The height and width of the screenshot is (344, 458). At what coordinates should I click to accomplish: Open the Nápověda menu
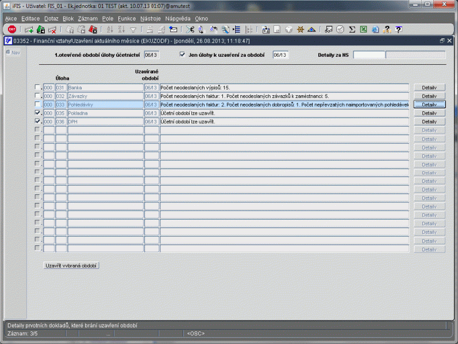[178, 19]
